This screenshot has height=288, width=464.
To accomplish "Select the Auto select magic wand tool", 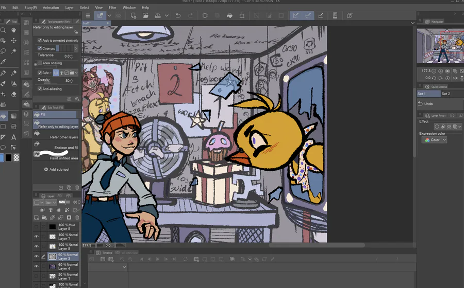I will coord(13,51).
